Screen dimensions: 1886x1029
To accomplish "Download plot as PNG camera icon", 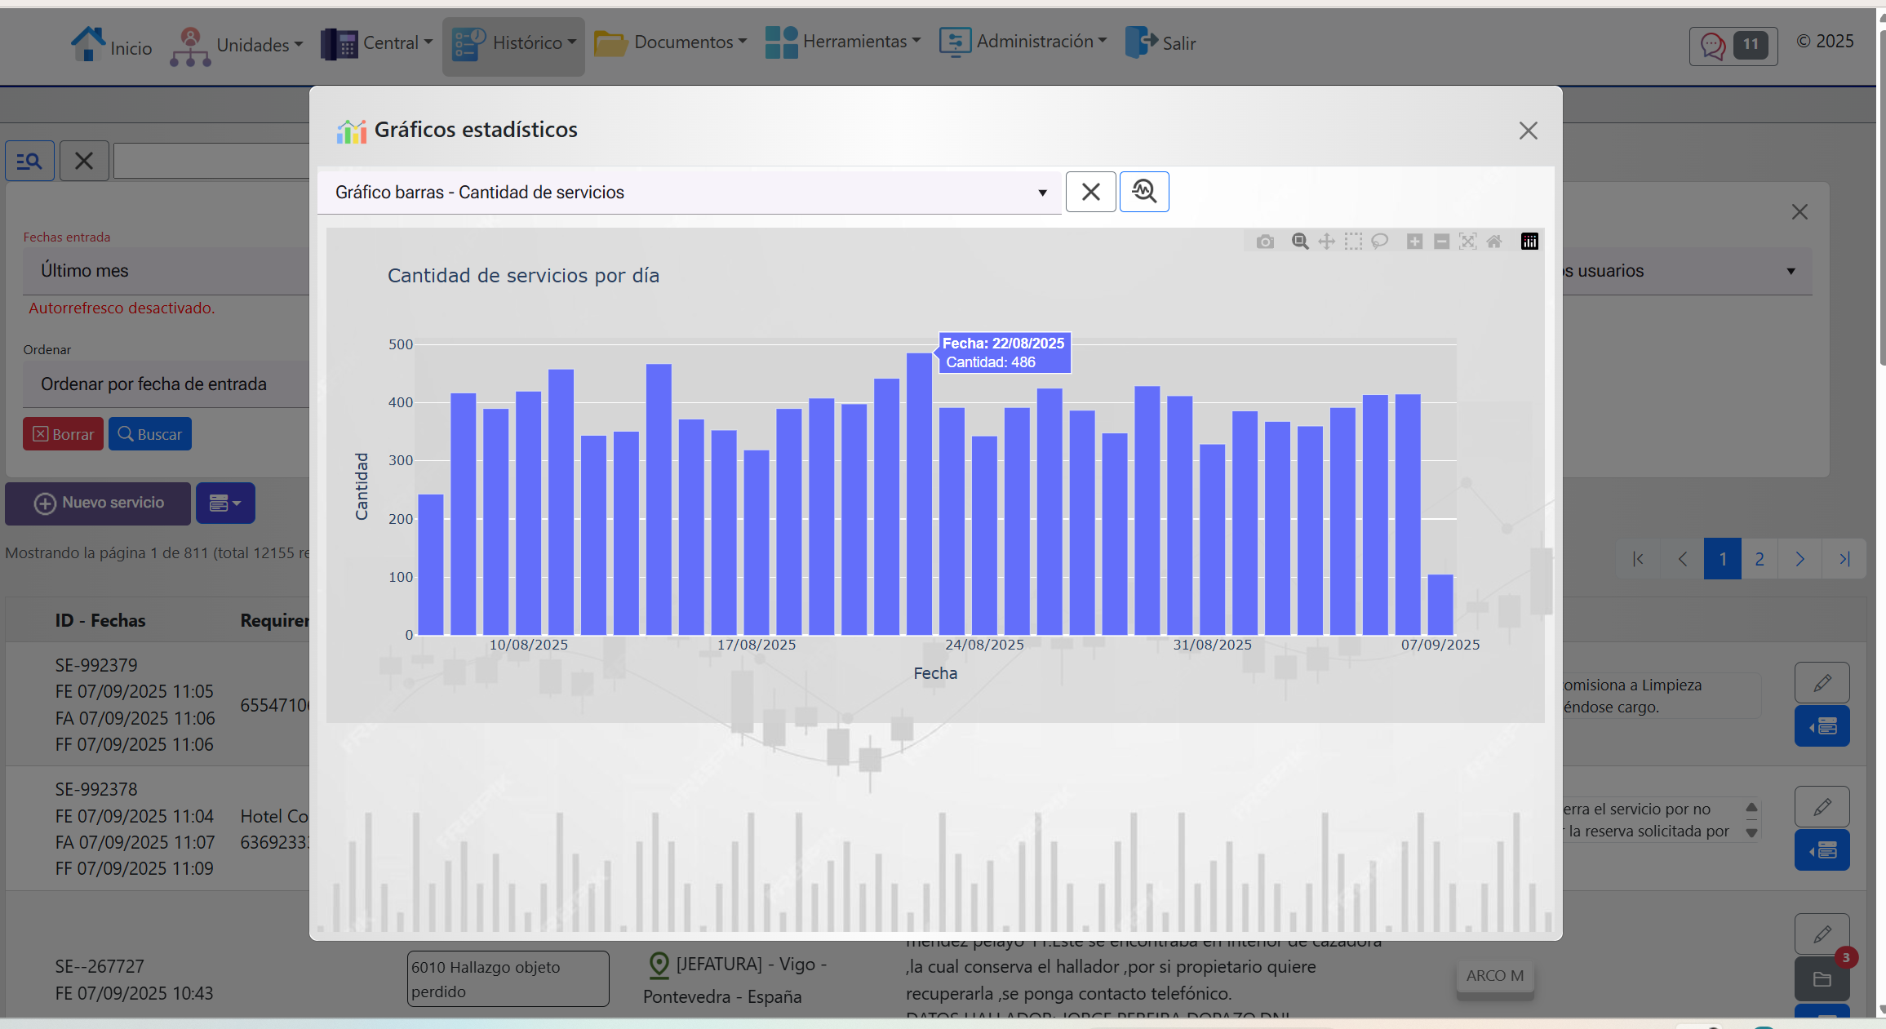I will tap(1265, 242).
